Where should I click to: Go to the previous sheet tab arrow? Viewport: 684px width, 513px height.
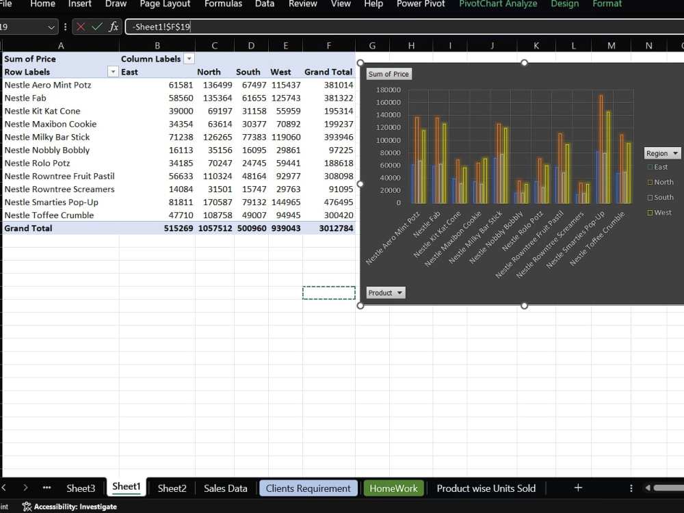tap(4, 488)
